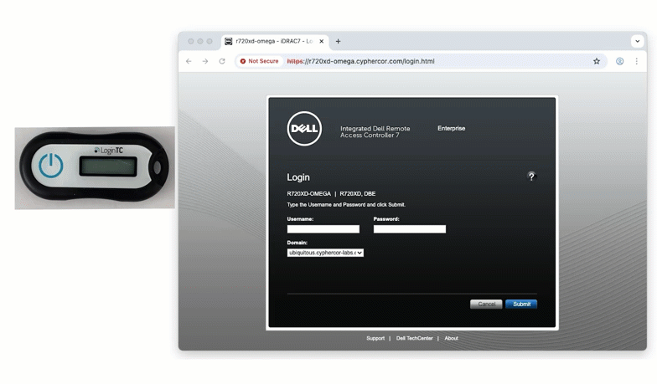The height and width of the screenshot is (384, 657).
Task: Click the help question mark icon
Action: click(530, 177)
